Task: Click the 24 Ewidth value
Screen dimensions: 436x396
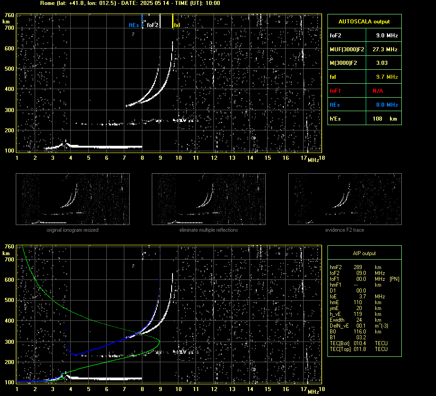Action: coord(359,320)
